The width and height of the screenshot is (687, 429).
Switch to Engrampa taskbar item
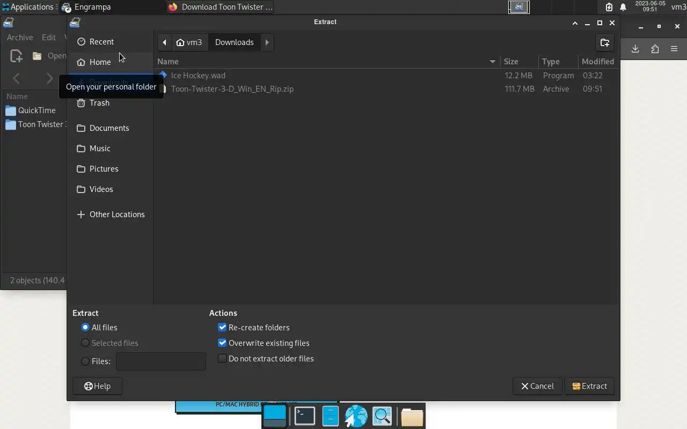pyautogui.click(x=112, y=7)
